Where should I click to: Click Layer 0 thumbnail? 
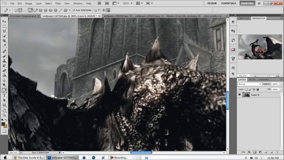[246, 95]
